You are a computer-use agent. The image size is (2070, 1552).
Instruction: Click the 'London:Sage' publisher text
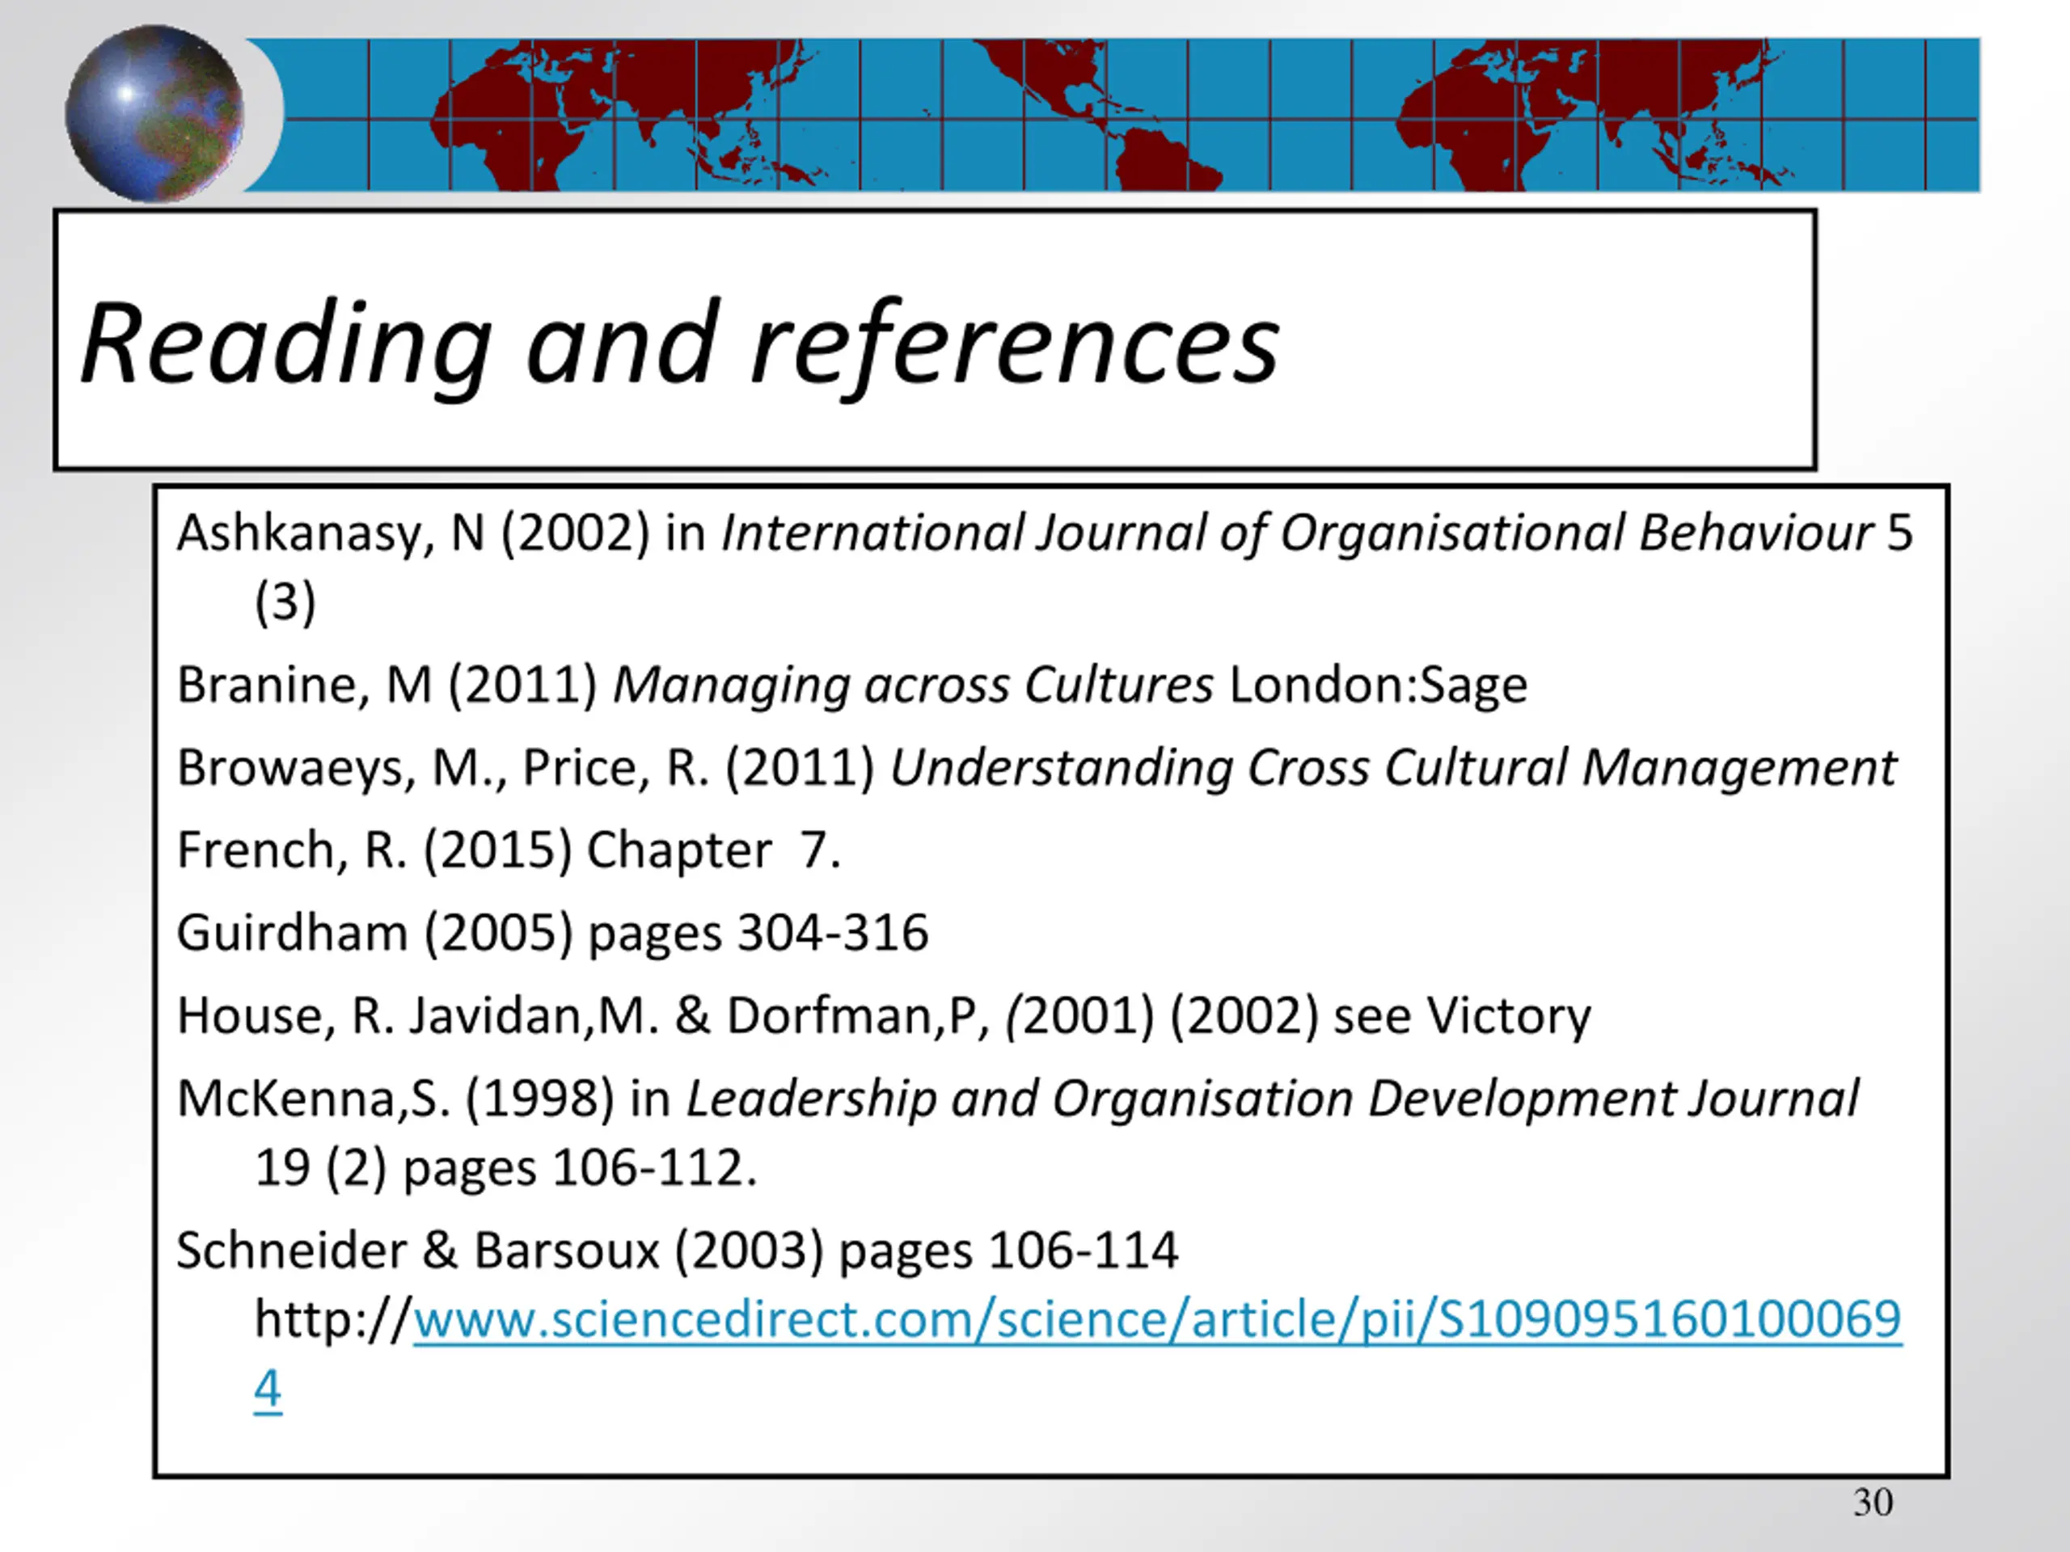1378,685
